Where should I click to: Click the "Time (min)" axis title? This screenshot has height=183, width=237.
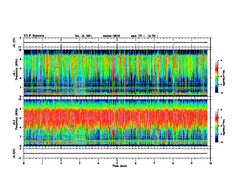point(120,166)
